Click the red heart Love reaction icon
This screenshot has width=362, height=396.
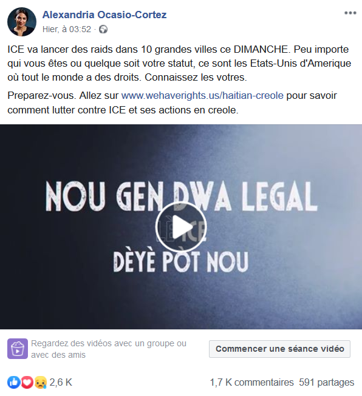coord(27,383)
